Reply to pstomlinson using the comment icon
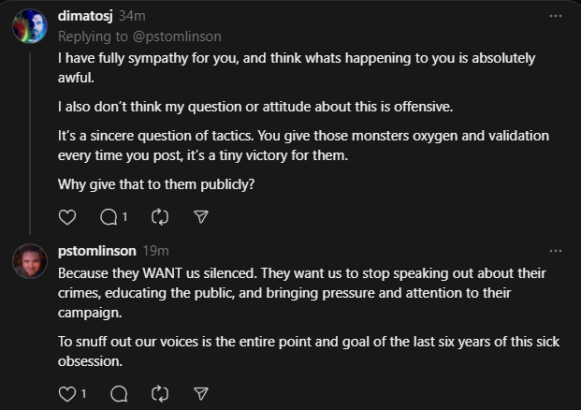The height and width of the screenshot is (410, 581). [119, 394]
